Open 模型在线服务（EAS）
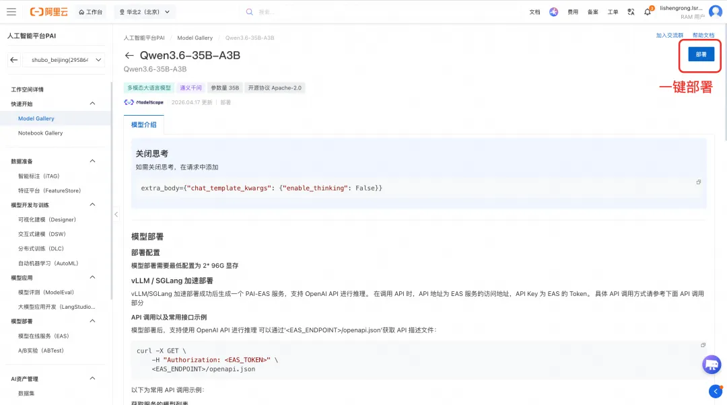Image resolution: width=727 pixels, height=405 pixels. click(44, 336)
